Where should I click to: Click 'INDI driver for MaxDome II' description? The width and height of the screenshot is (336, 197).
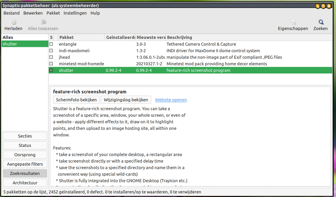(x=213, y=51)
